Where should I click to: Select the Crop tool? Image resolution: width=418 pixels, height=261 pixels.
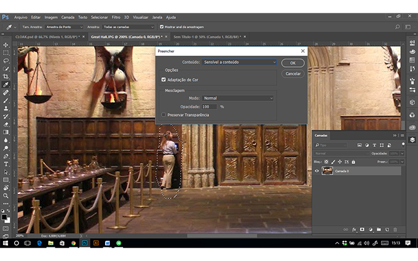pos(6,77)
